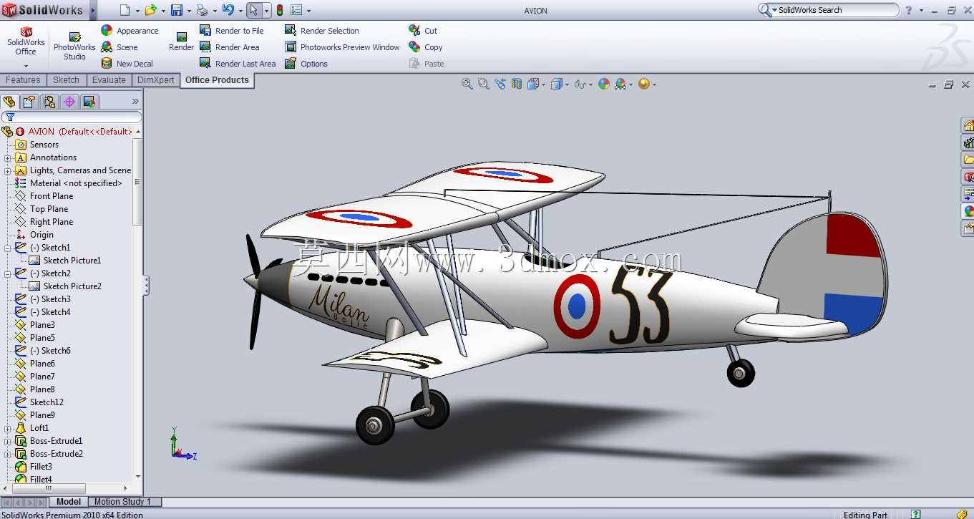Viewport: 974px width, 519px height.
Task: Click Render Selection
Action: tap(321, 31)
